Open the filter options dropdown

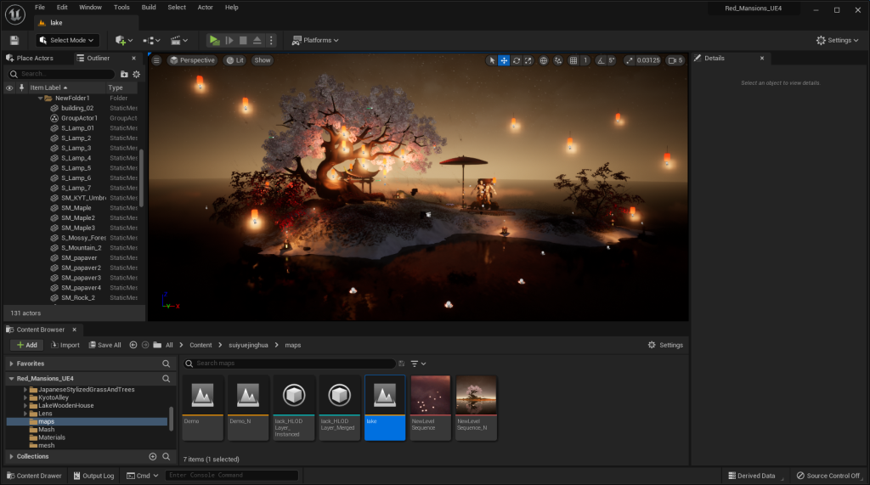point(418,364)
